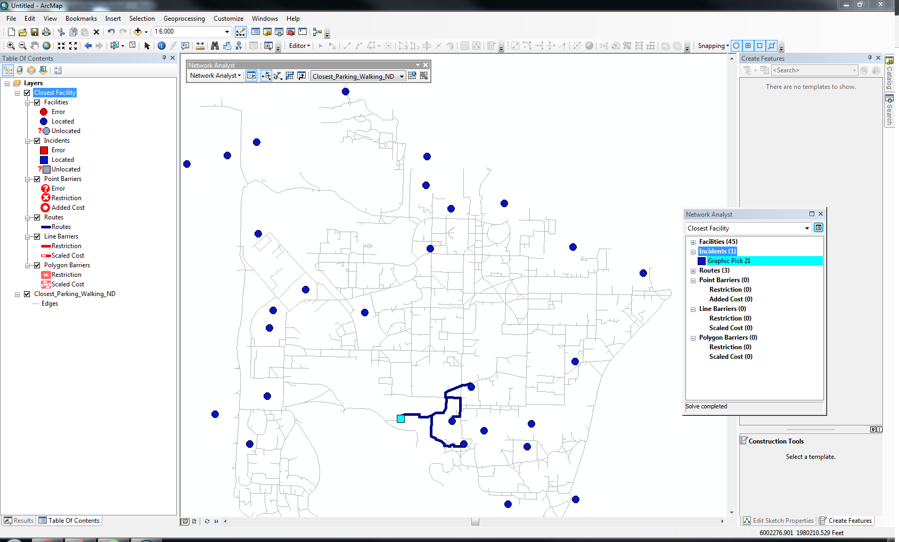The width and height of the screenshot is (899, 542).
Task: Click List By Drawing Order icon
Action: 8,70
